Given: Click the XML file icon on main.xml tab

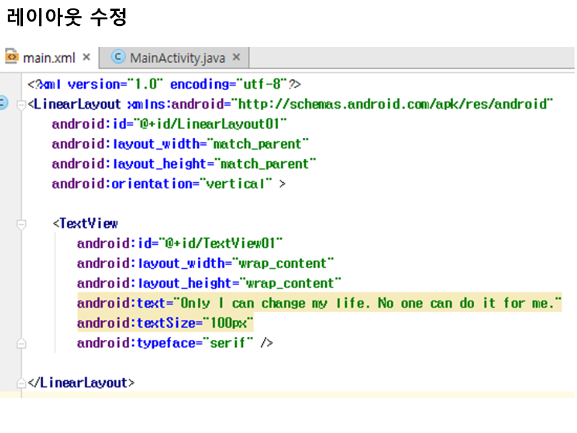Looking at the screenshot, I should point(11,57).
